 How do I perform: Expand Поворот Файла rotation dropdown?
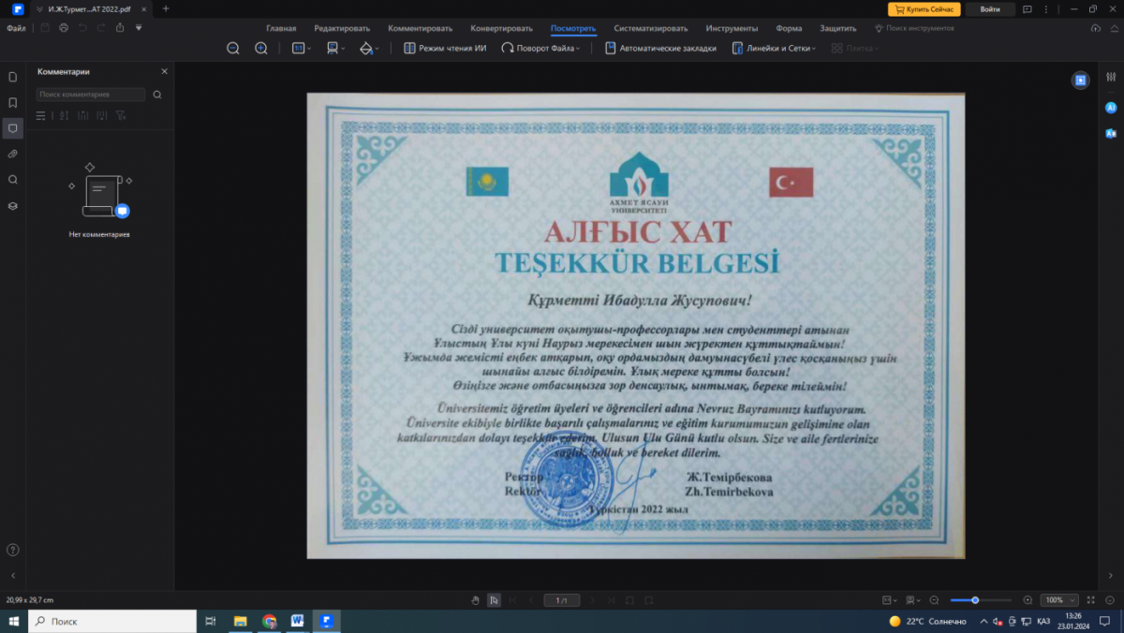[540, 48]
